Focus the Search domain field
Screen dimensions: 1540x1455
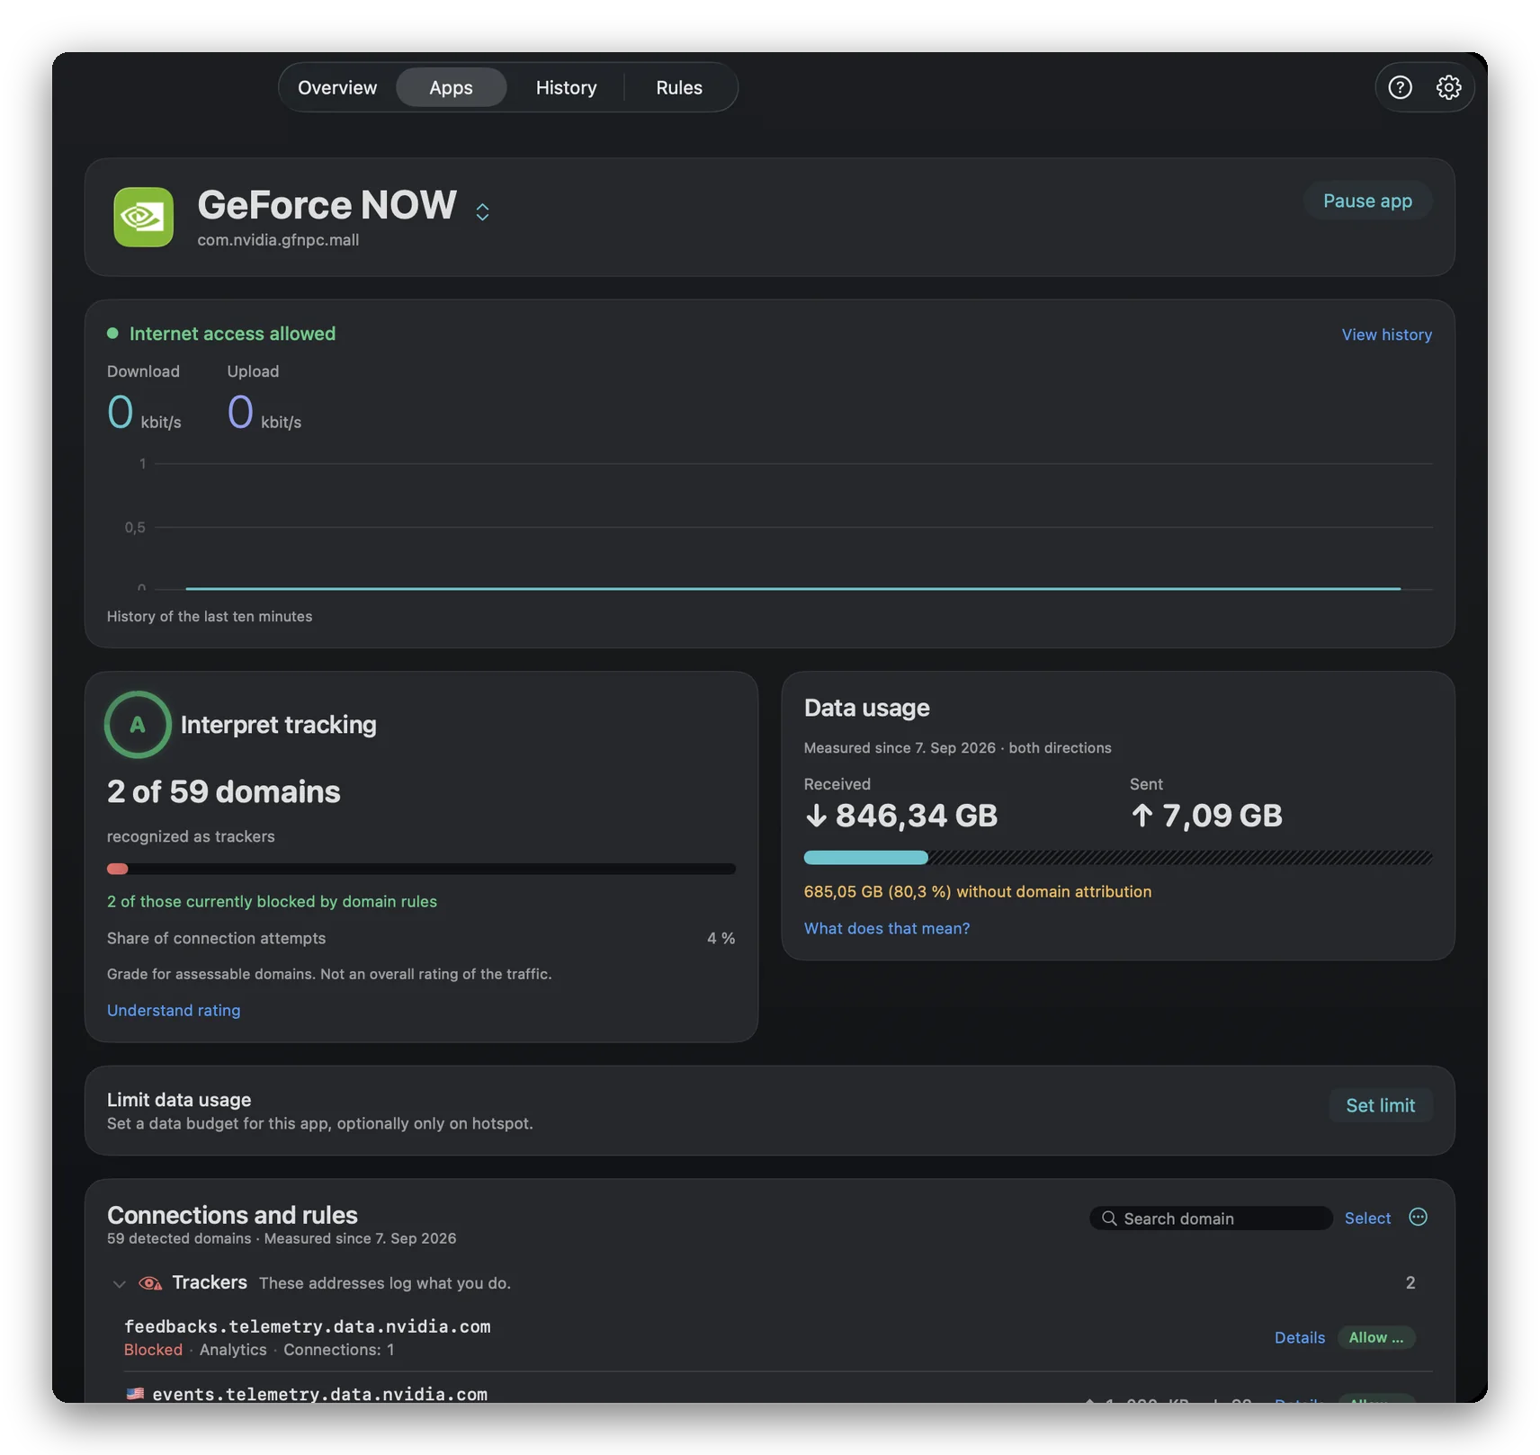tap(1211, 1218)
